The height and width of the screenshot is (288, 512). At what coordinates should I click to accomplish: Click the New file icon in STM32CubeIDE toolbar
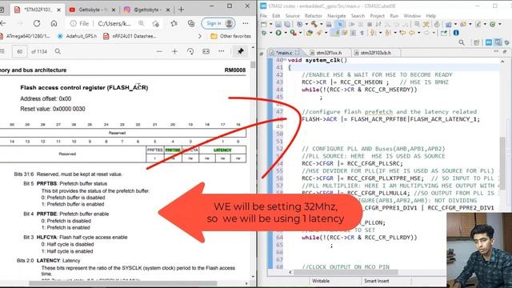pyautogui.click(x=264, y=24)
